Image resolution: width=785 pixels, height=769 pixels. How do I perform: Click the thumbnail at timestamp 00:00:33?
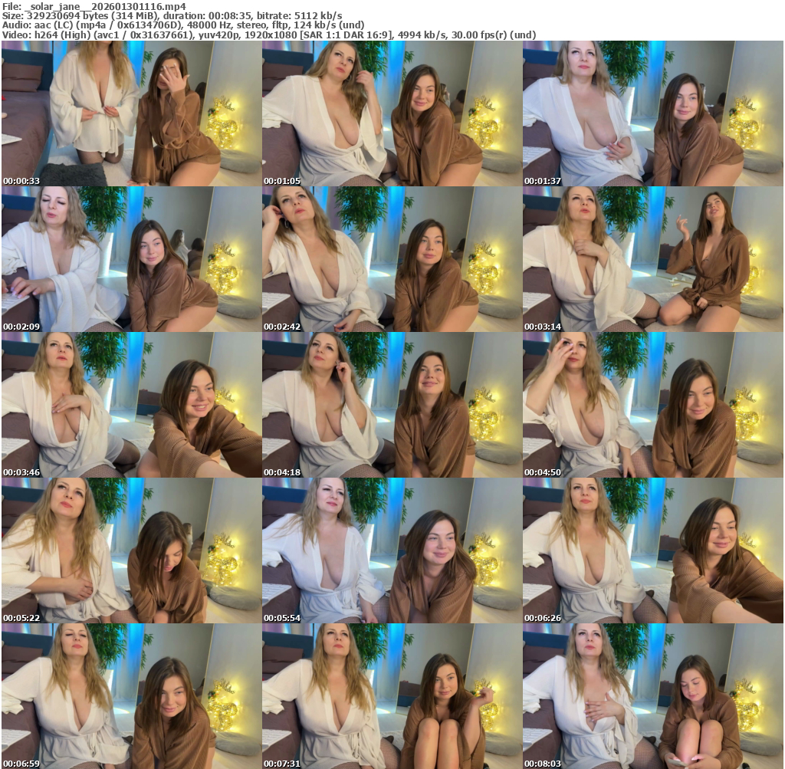click(x=132, y=113)
